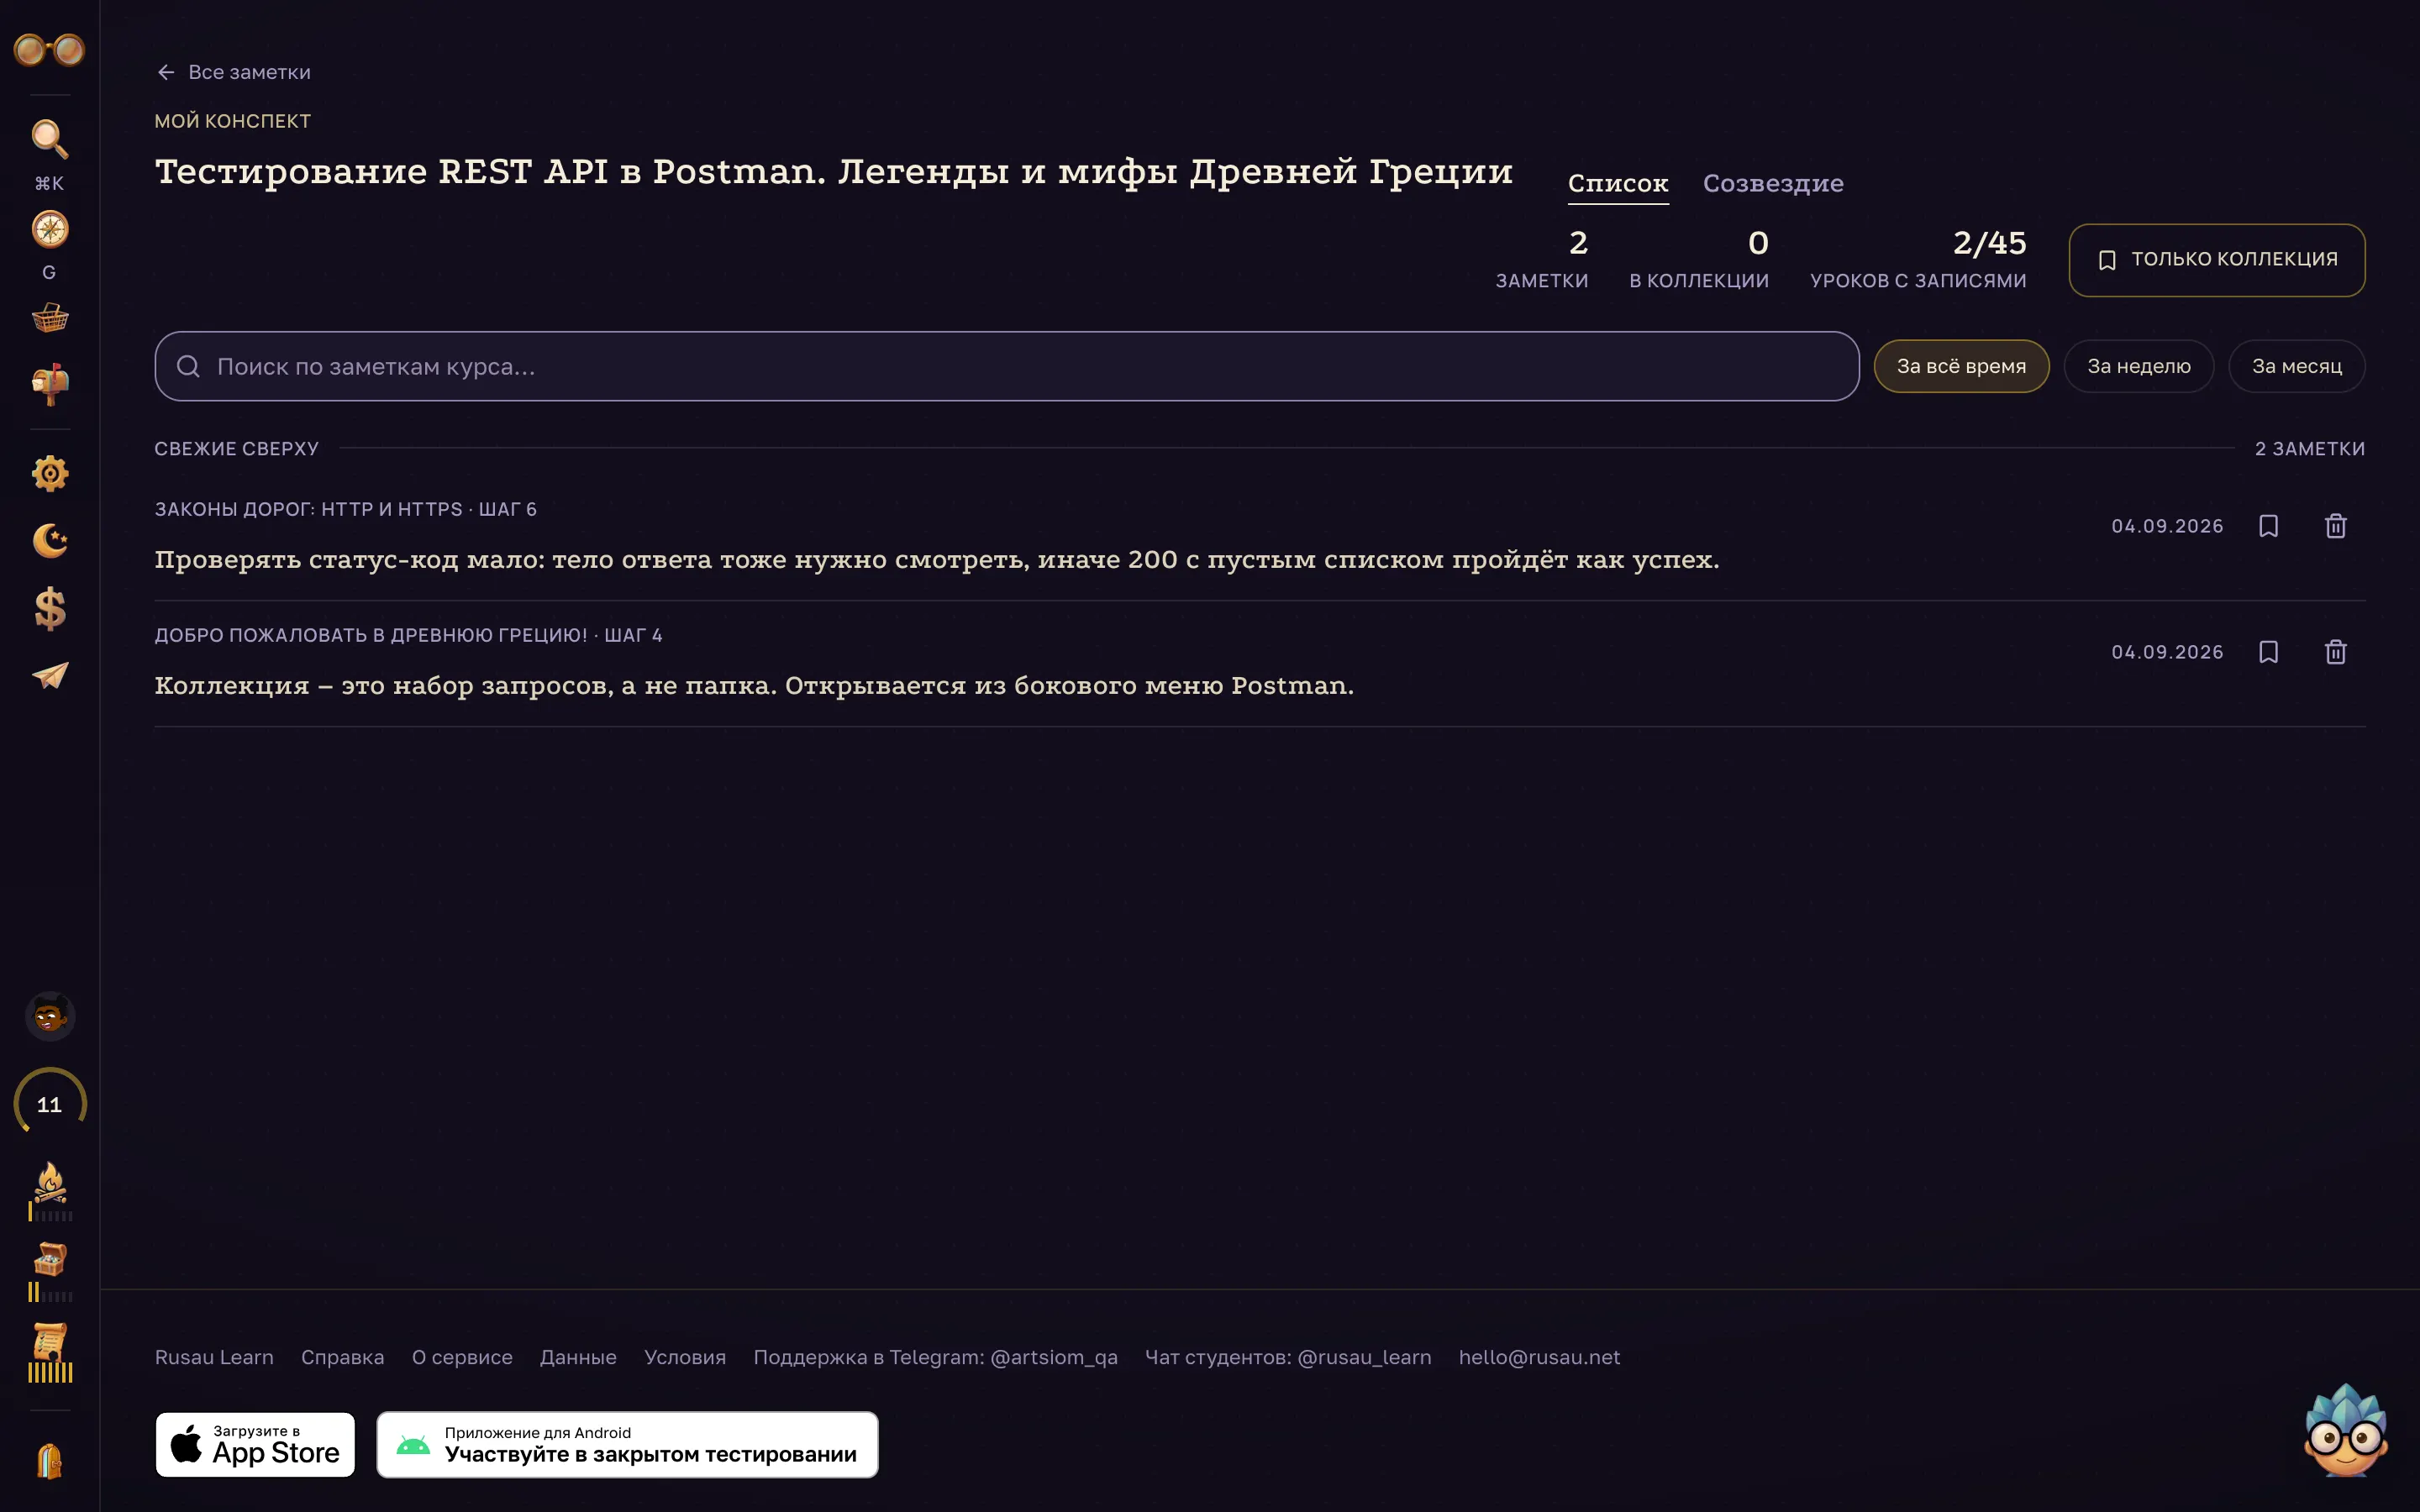Click the '0 В коллекции' counter
Image resolution: width=2420 pixels, height=1512 pixels.
pyautogui.click(x=1699, y=259)
